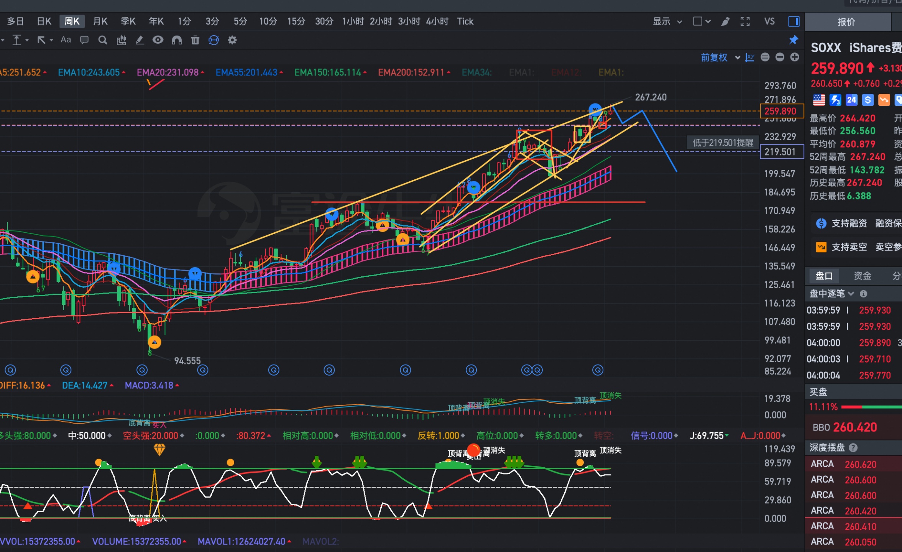The image size is (902, 552).
Task: Switch to the 日K timeframe tab
Action: pos(44,21)
